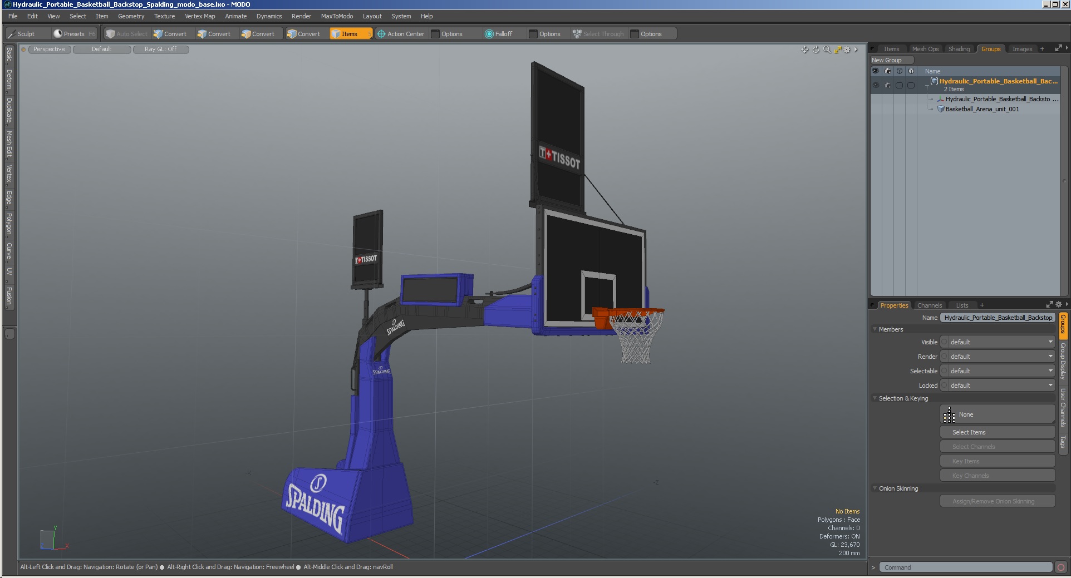Image resolution: width=1071 pixels, height=578 pixels.
Task: Click the Command input field
Action: point(966,567)
